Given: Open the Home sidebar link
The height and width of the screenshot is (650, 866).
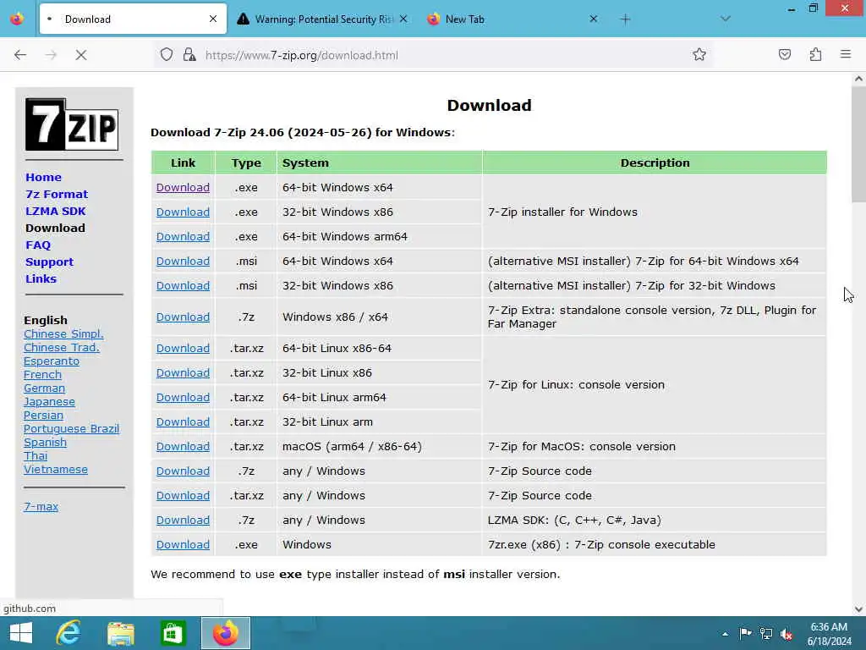Looking at the screenshot, I should (44, 178).
